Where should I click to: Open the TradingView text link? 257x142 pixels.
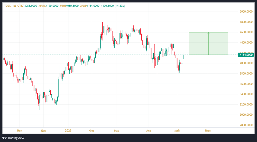tap(16, 138)
